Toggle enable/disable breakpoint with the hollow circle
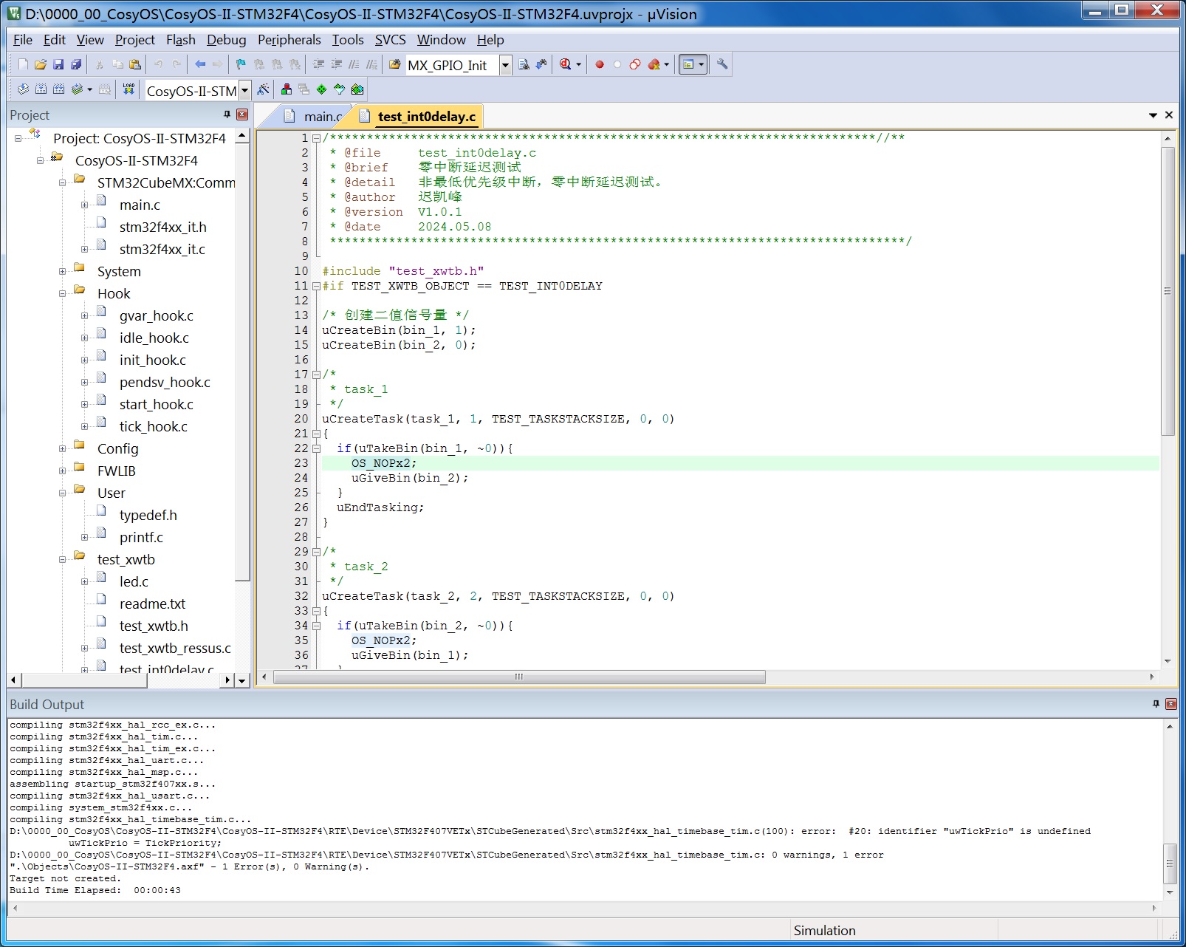The height and width of the screenshot is (947, 1186). coord(617,65)
